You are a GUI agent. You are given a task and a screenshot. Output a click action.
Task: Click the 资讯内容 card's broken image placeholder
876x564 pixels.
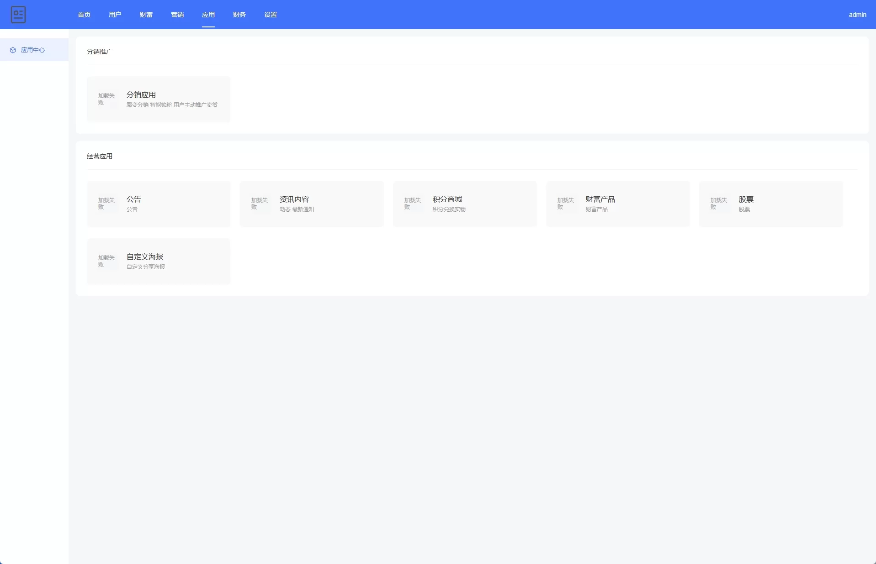(261, 204)
